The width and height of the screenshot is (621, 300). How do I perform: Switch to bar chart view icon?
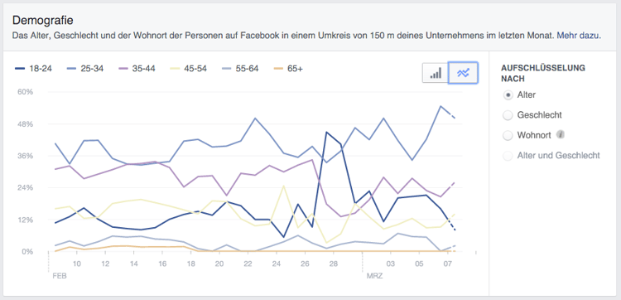pos(436,73)
